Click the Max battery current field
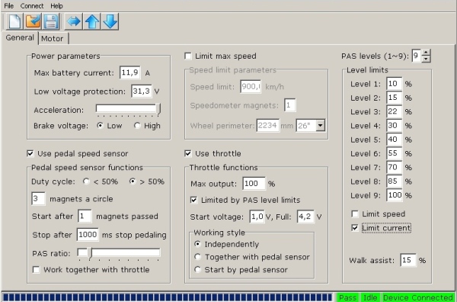This screenshot has height=302, width=457. (x=130, y=72)
